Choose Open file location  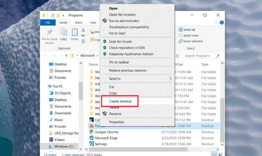point(122,15)
